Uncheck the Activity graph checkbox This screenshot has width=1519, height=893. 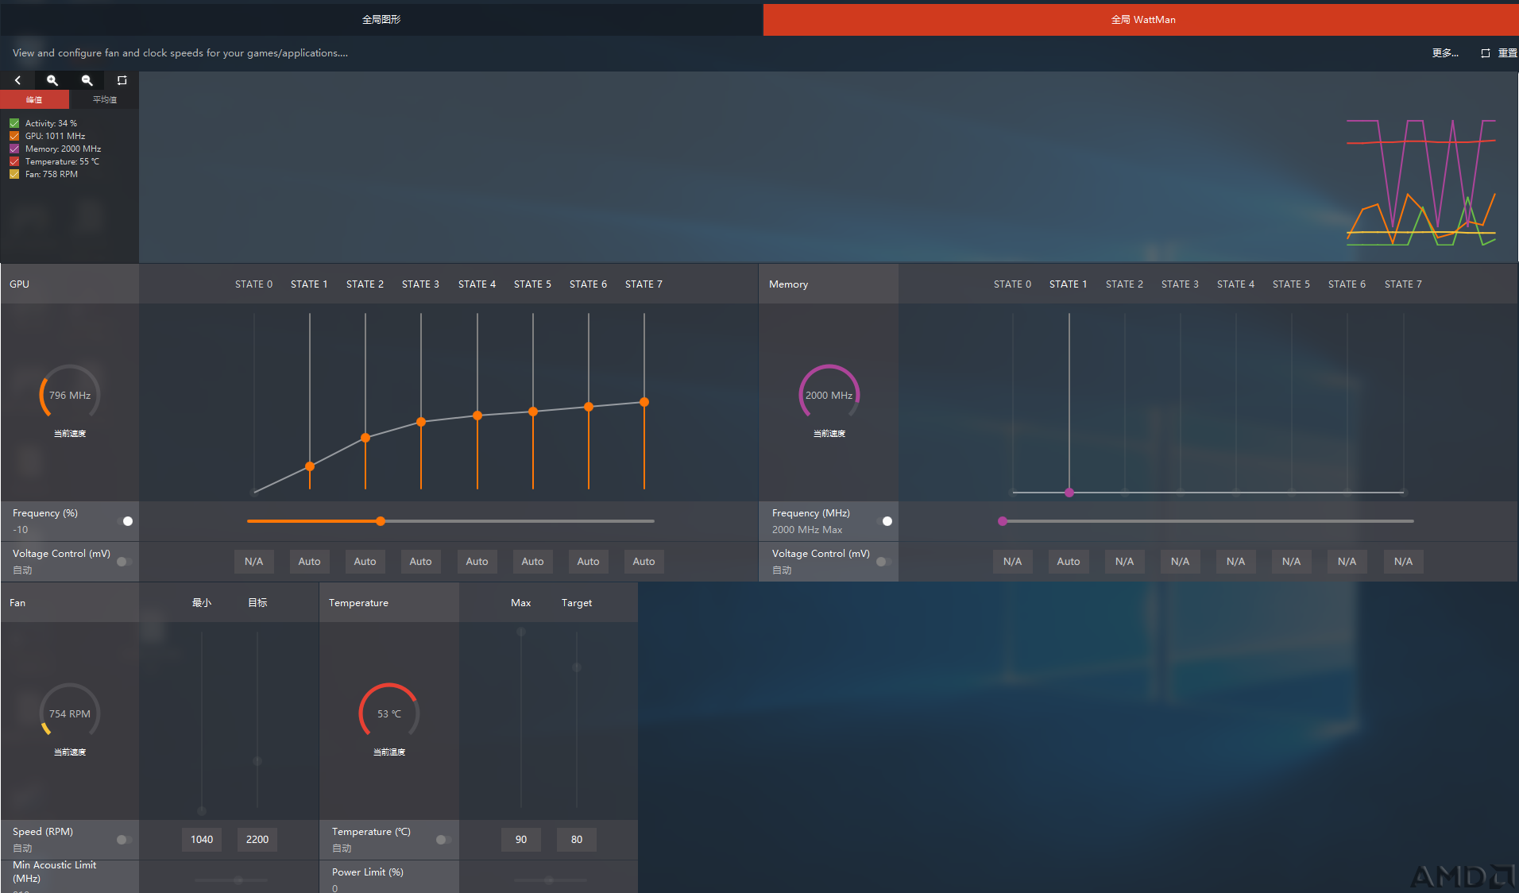coord(14,123)
